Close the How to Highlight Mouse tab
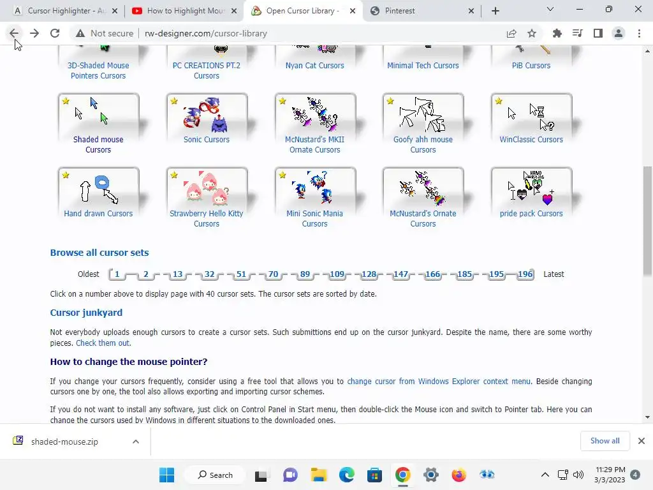Image resolution: width=653 pixels, height=490 pixels. (x=234, y=11)
